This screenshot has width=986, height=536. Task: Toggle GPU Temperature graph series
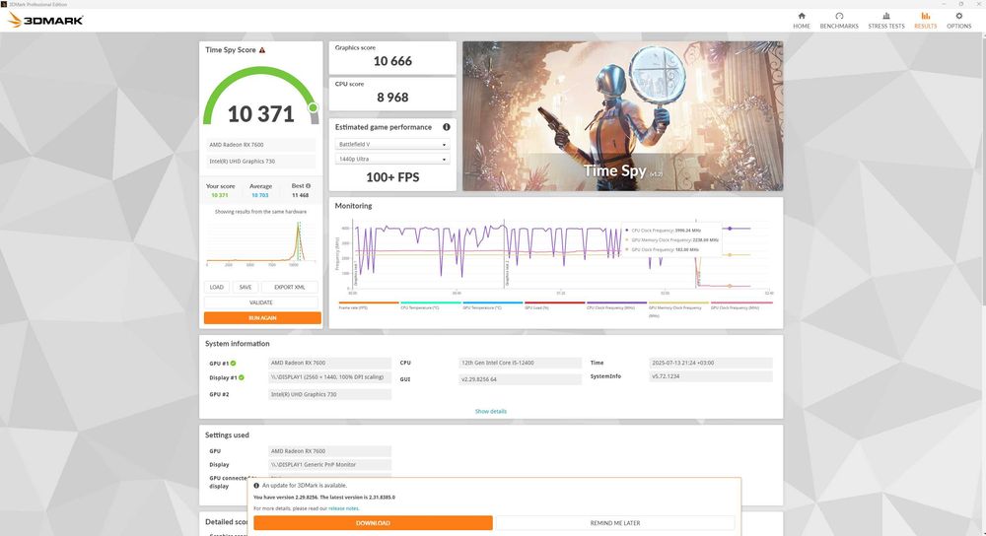tap(492, 305)
